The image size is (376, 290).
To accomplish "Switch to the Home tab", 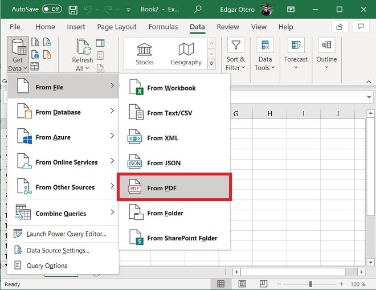I will tap(45, 27).
